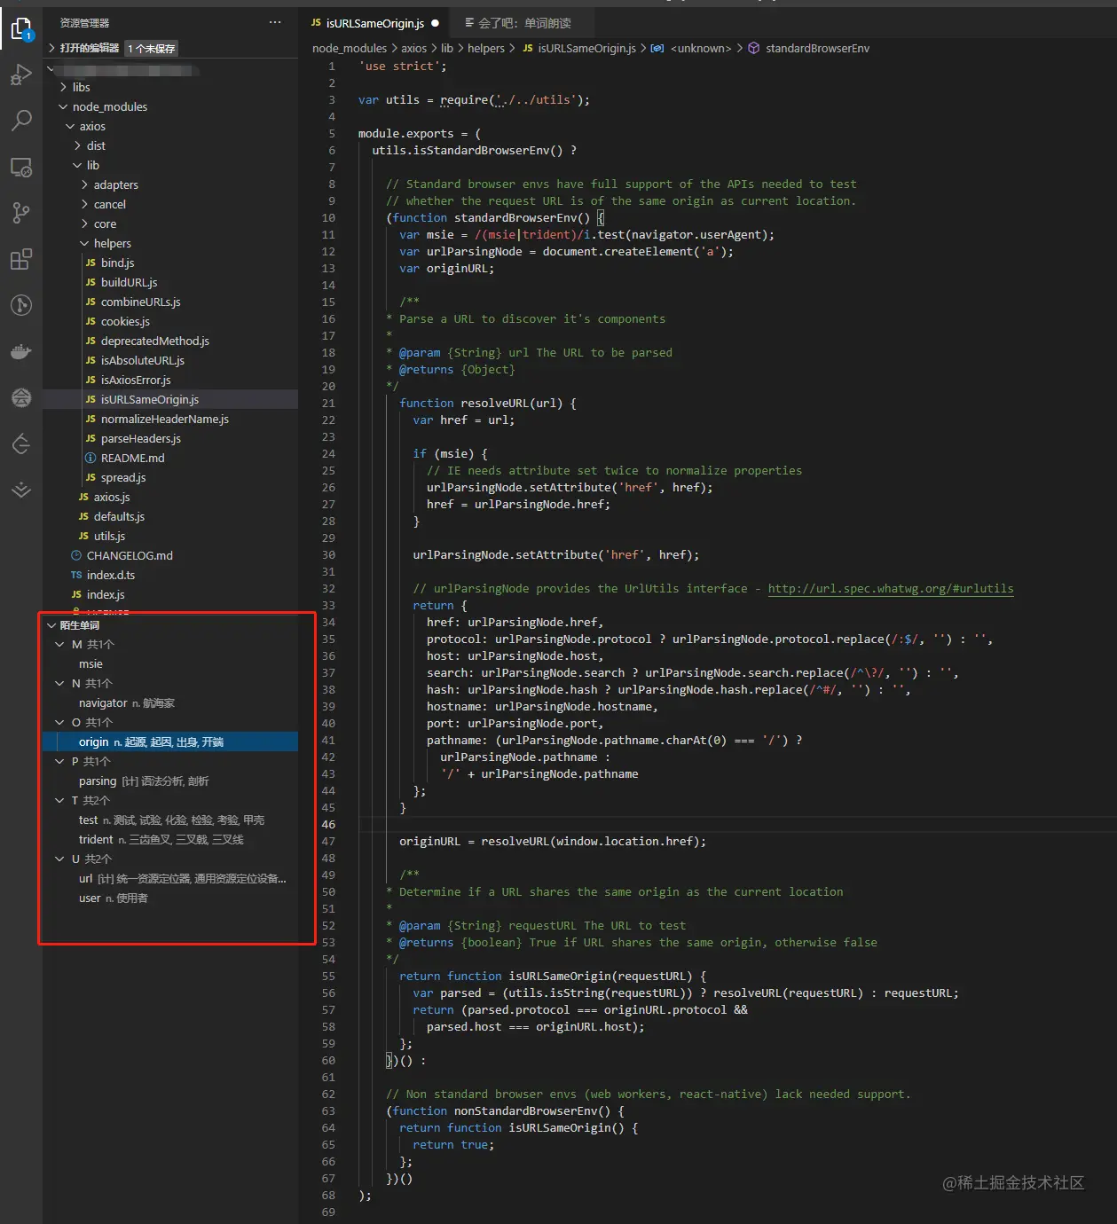Open isAxiosError.js file
The image size is (1117, 1224).
(x=136, y=380)
